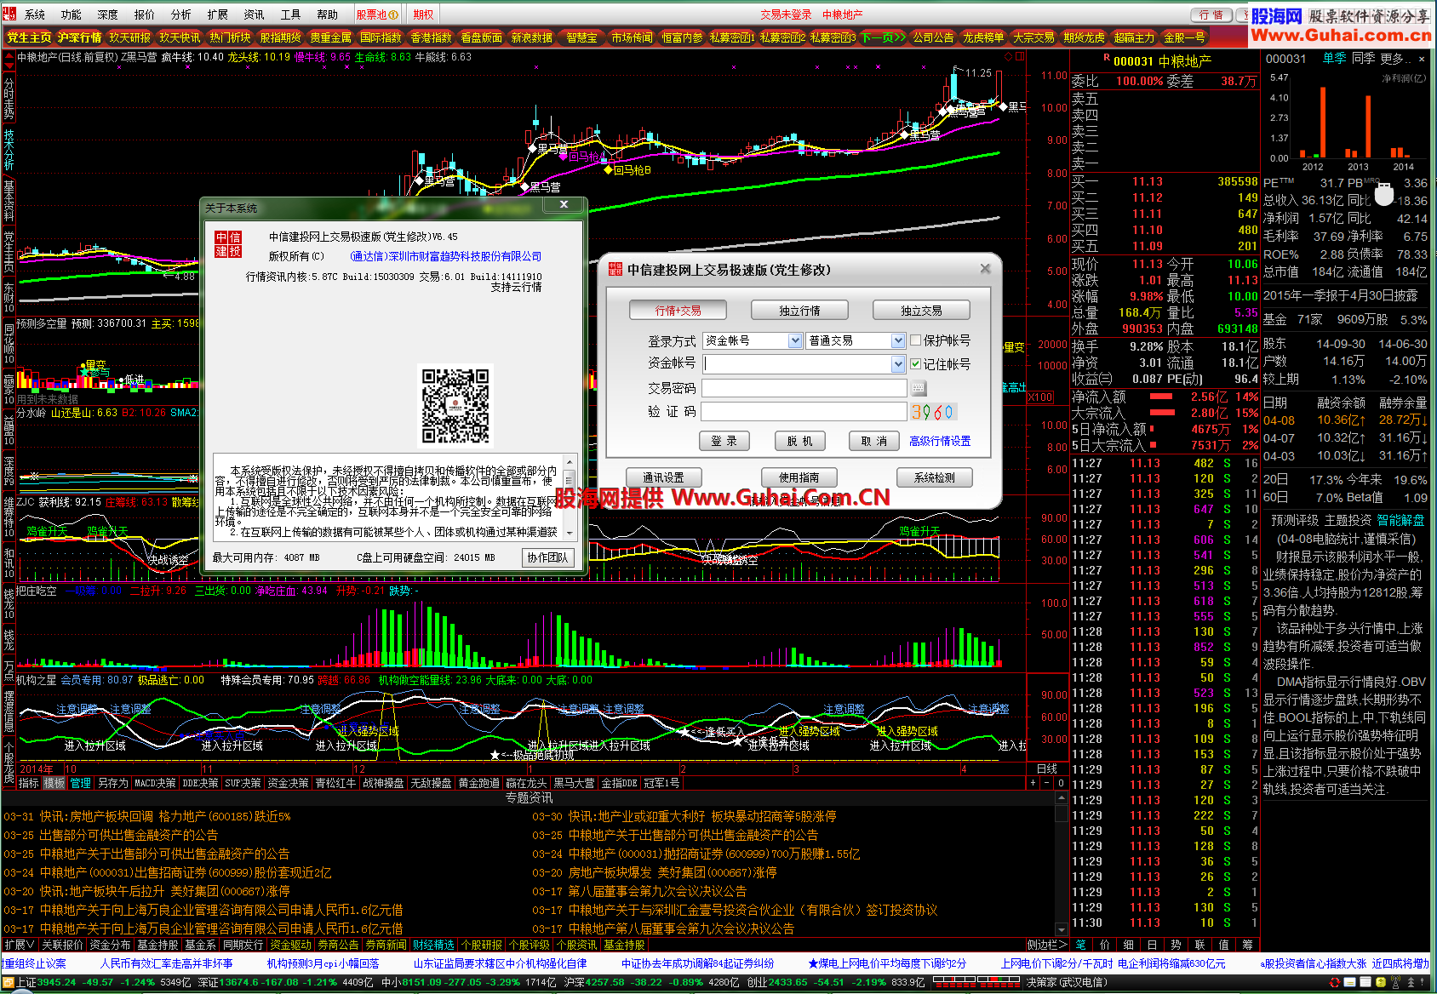The height and width of the screenshot is (994, 1437).
Task: Click the 筹 chips sidebar button
Action: point(1248,945)
